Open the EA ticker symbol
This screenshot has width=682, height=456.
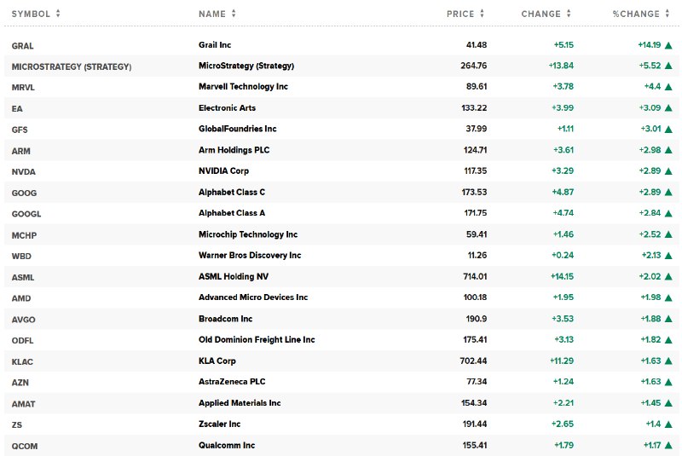click(17, 109)
